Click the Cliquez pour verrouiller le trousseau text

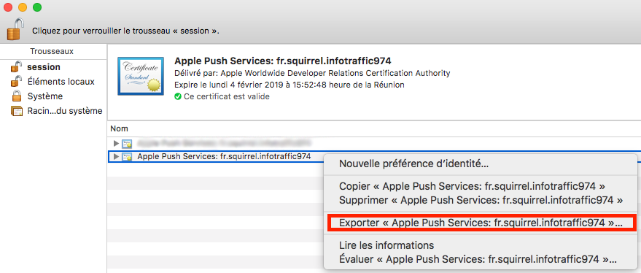125,31
